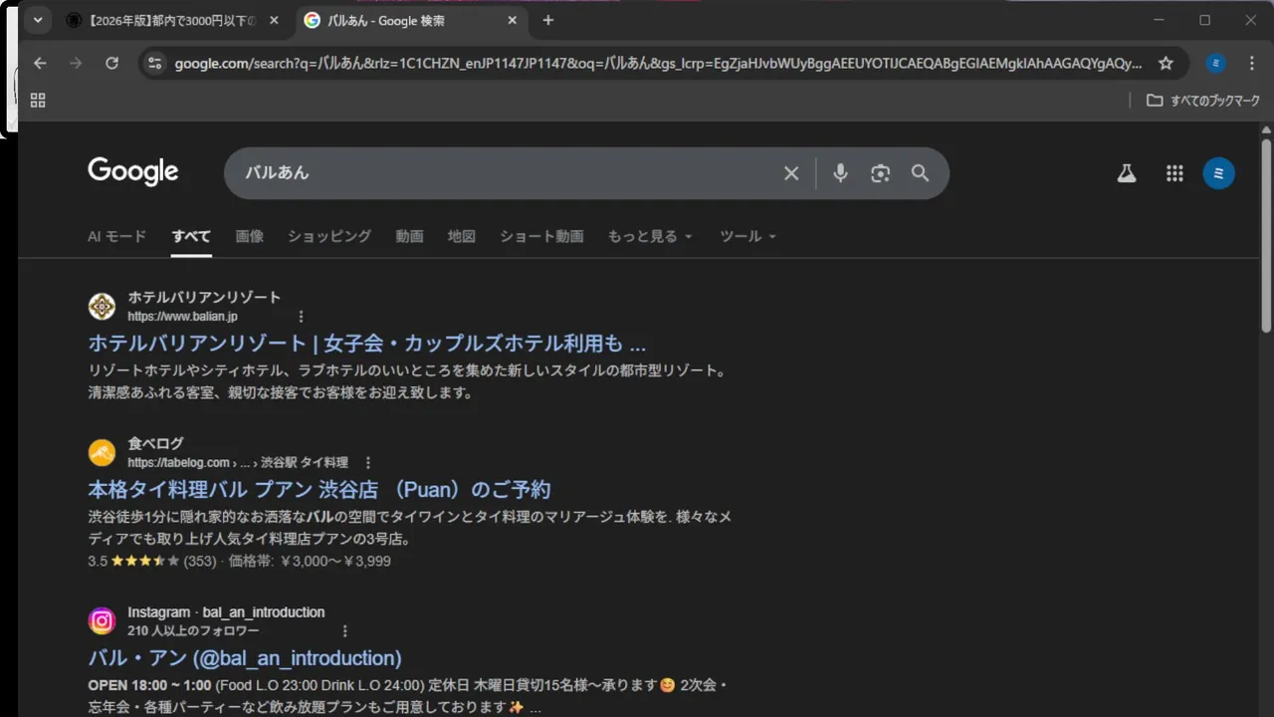Viewport: 1274px width, 717px height.
Task: Reload the current page
Action: tap(111, 63)
